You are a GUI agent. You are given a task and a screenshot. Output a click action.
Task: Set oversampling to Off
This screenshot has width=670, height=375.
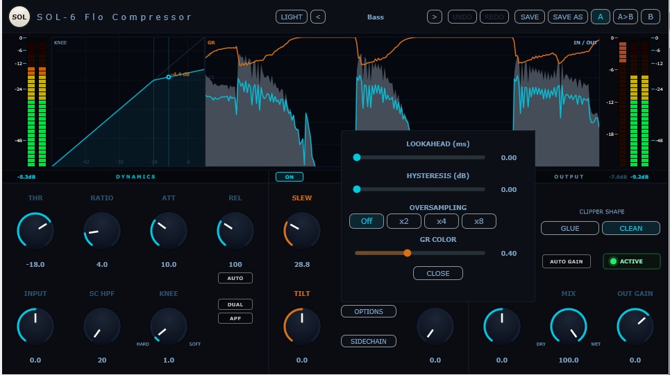click(367, 221)
